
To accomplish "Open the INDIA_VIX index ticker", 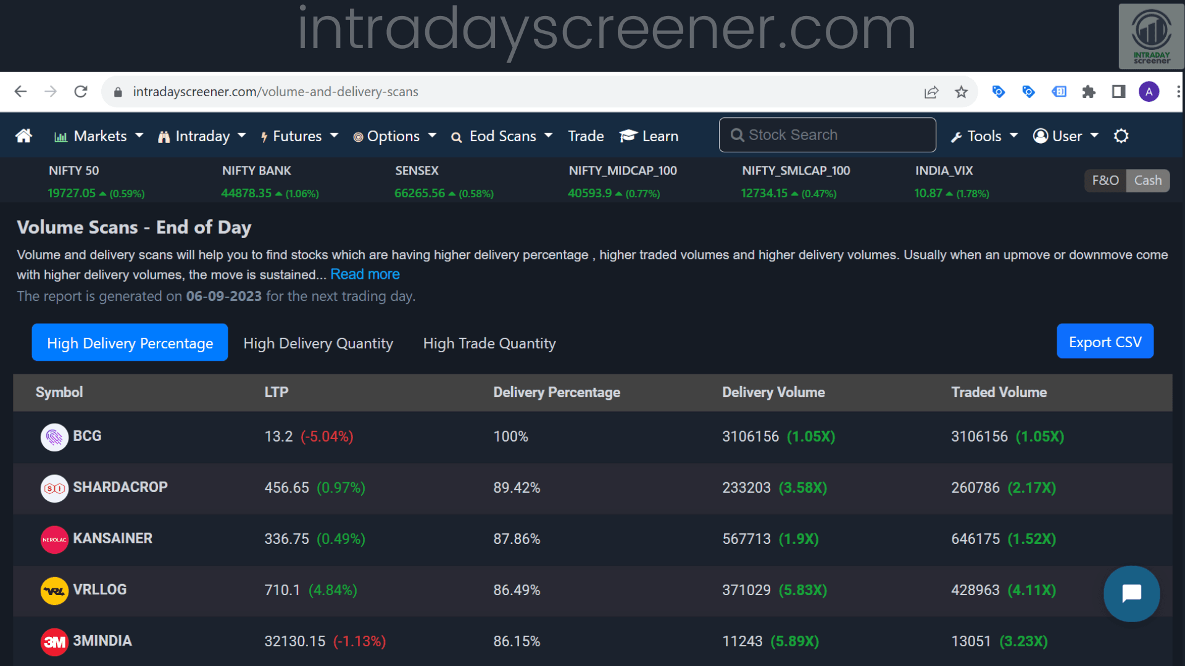I will [951, 182].
